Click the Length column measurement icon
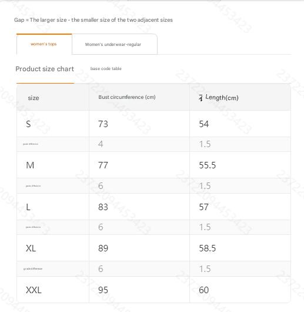The image size is (304, 312). point(201,98)
